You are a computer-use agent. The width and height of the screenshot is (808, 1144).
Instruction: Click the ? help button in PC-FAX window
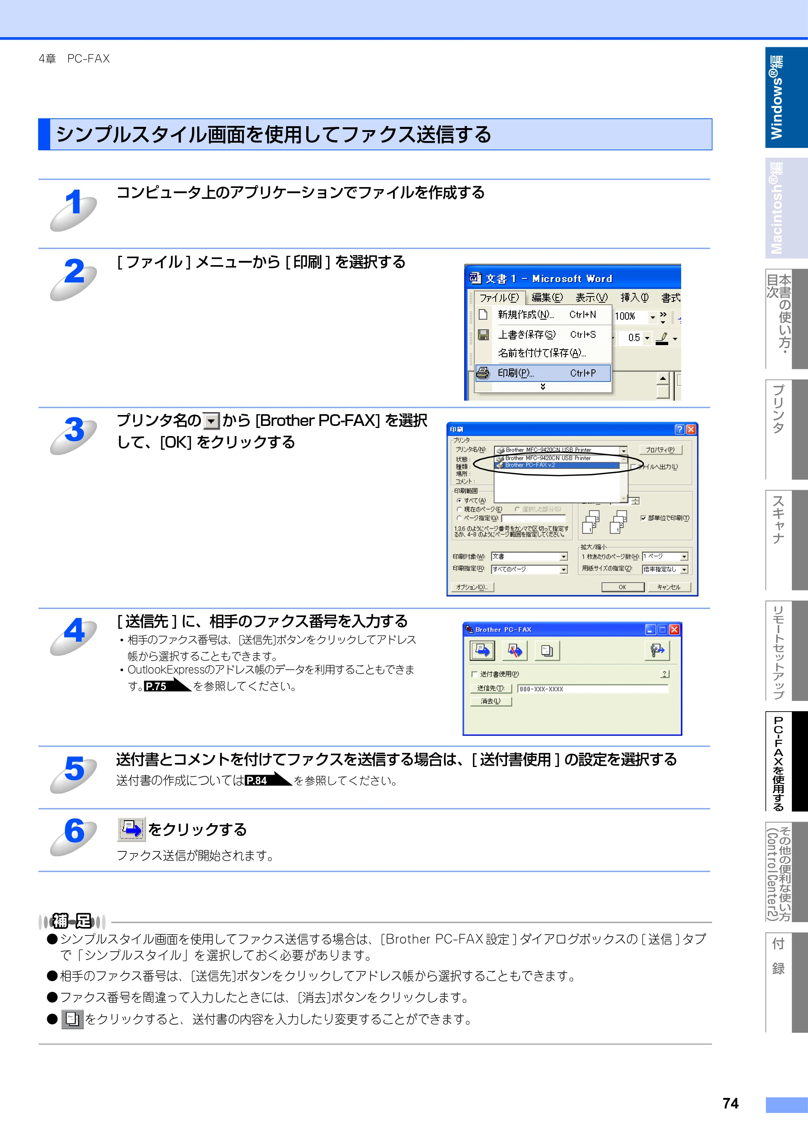pos(665,674)
